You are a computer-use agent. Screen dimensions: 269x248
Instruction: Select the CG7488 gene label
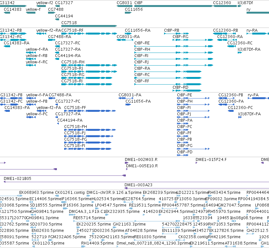(56, 9)
